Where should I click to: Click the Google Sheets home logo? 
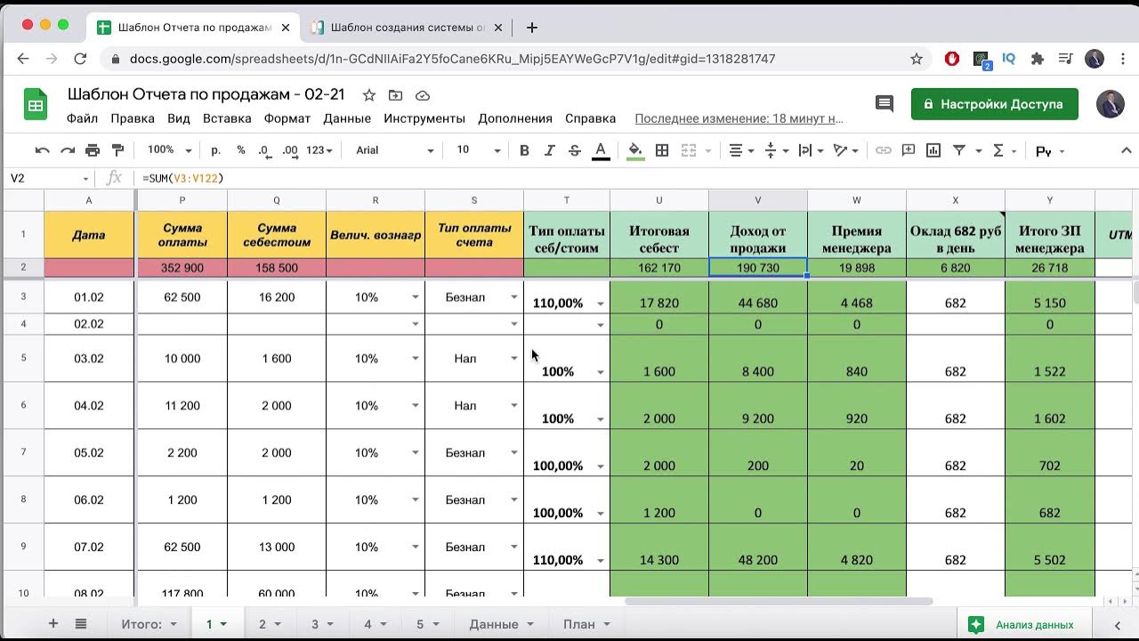pos(36,104)
